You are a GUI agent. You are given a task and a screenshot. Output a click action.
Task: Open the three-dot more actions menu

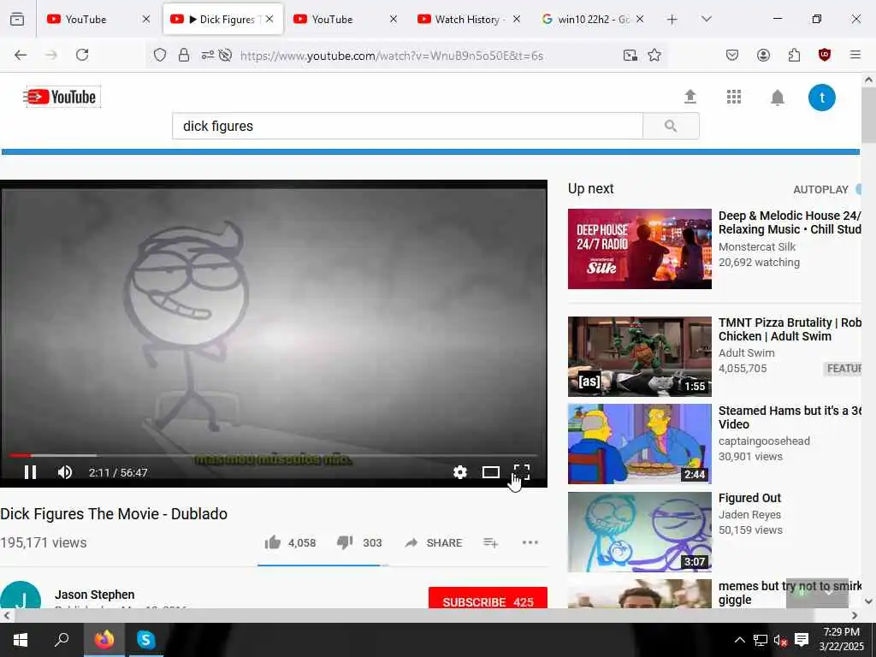(530, 542)
